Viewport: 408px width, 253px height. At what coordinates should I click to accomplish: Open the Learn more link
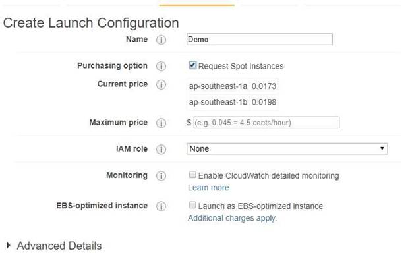[208, 188]
